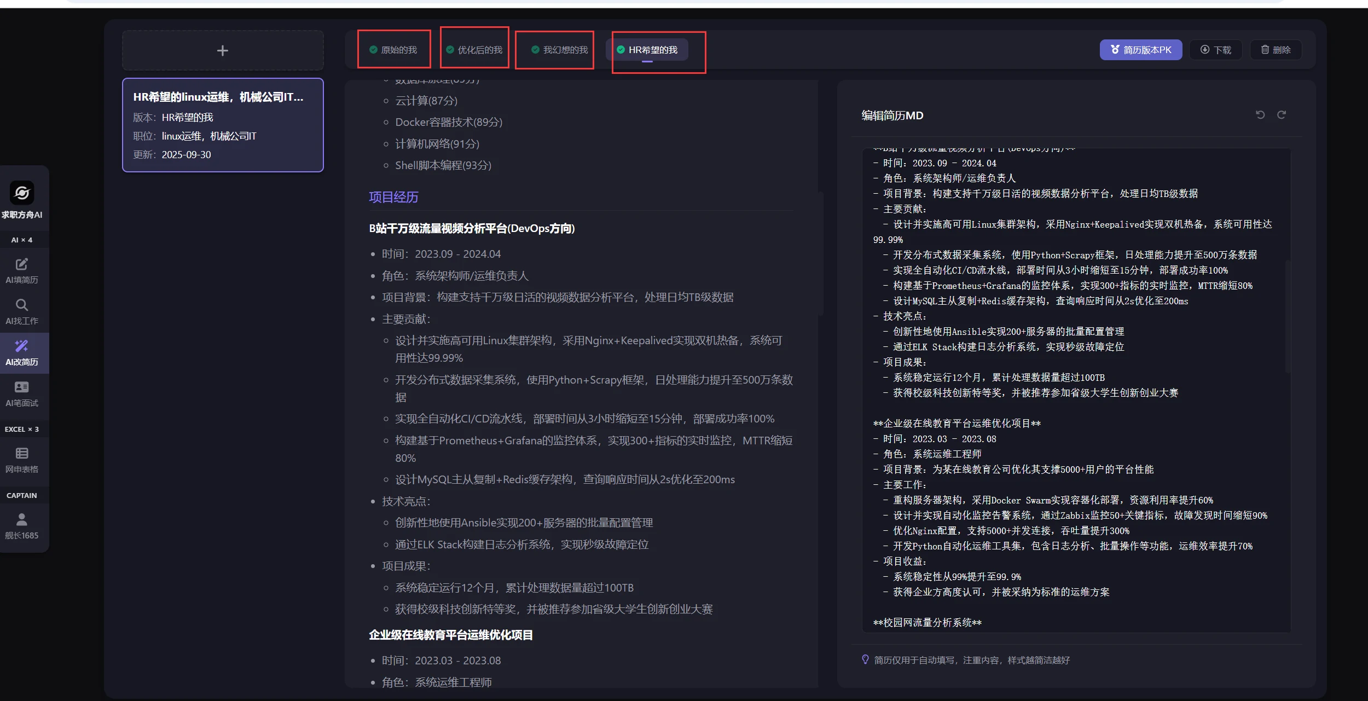Click the undo arrow in editor header
The width and height of the screenshot is (1368, 701).
pos(1260,115)
